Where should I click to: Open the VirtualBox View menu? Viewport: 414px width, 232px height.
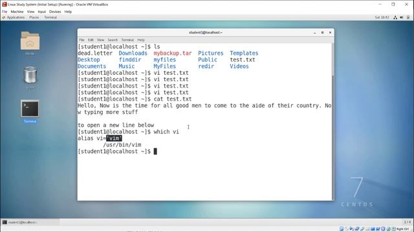[x=30, y=12]
